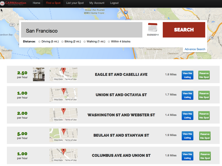This screenshot has width=222, height=166.
Task: View this Listing for Union and Octavia
Action: pos(187,95)
